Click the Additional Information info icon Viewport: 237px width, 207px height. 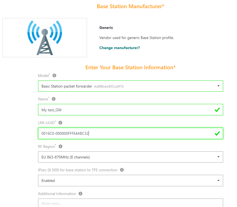[x=80, y=194]
